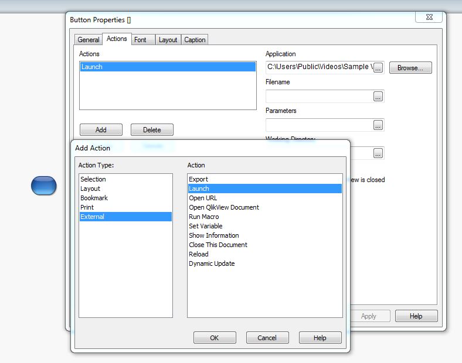The height and width of the screenshot is (363, 462).
Task: Select the Launch entry in Actions list
Action: click(168, 67)
